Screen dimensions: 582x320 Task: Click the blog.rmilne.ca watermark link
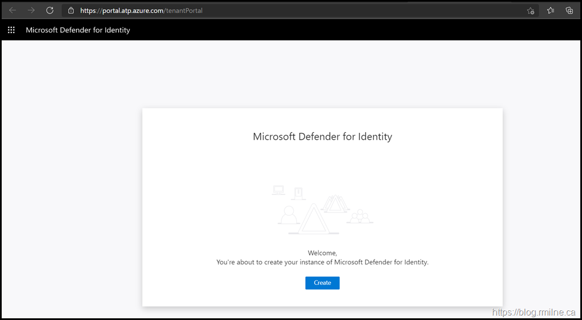[533, 312]
